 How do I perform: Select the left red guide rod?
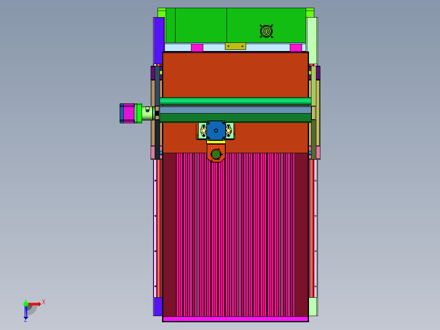coord(159,228)
